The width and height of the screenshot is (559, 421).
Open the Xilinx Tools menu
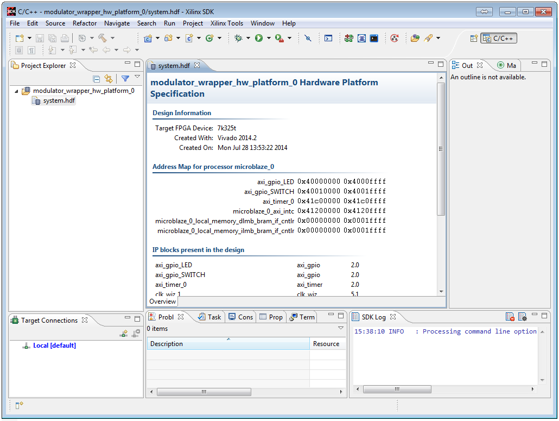point(227,23)
